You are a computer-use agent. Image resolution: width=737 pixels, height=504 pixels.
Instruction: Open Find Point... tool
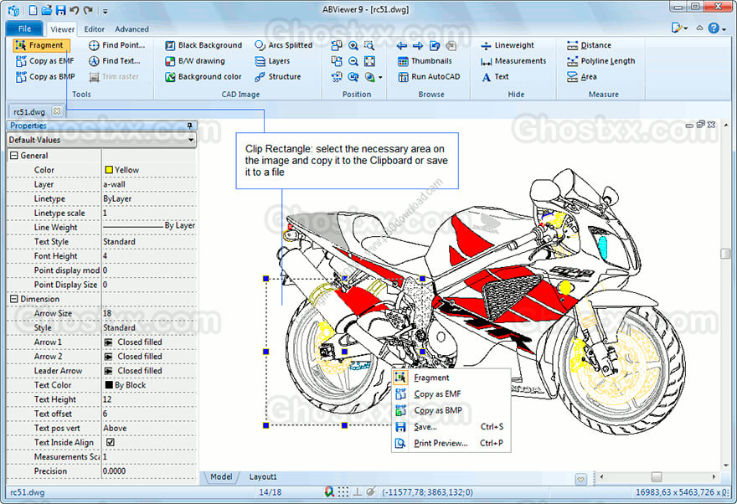point(117,45)
